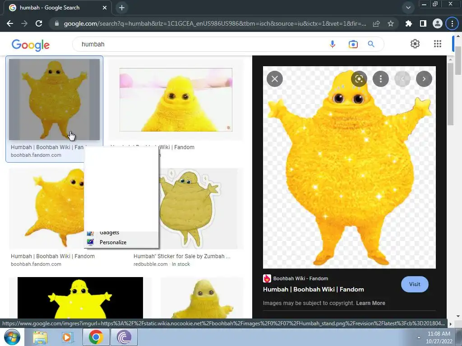Screen dimensions: 462x346
Task: Open Chrome's three-dot menu
Action: (x=452, y=23)
